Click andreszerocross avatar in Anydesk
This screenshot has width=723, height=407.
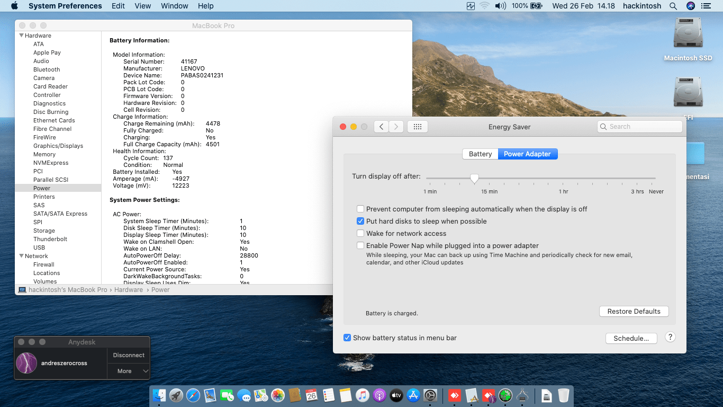26,363
